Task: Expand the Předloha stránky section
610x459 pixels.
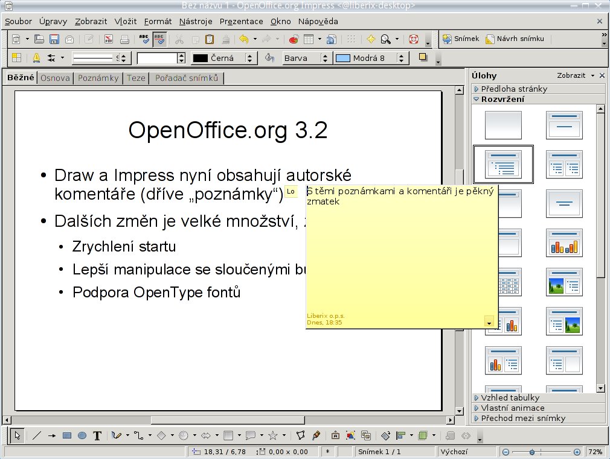Action: [x=538, y=89]
